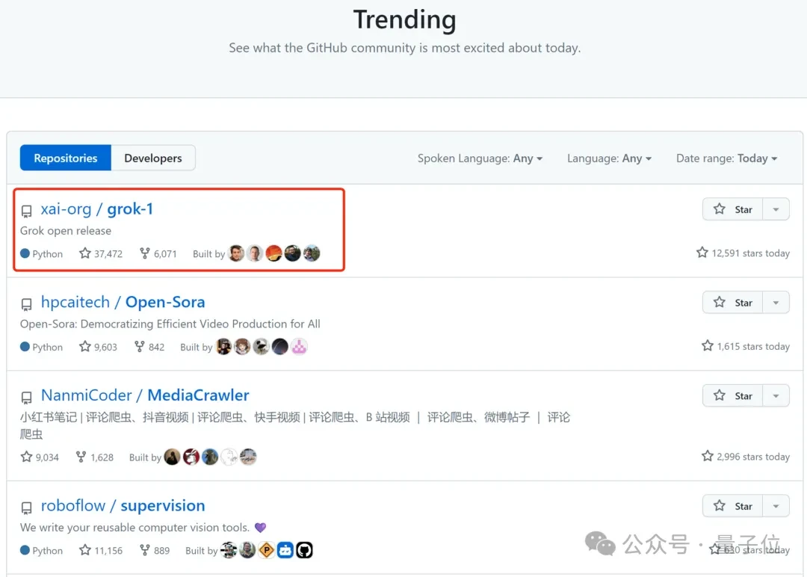Expand star list dropdown for Open-Sora
807x577 pixels.
click(x=776, y=303)
